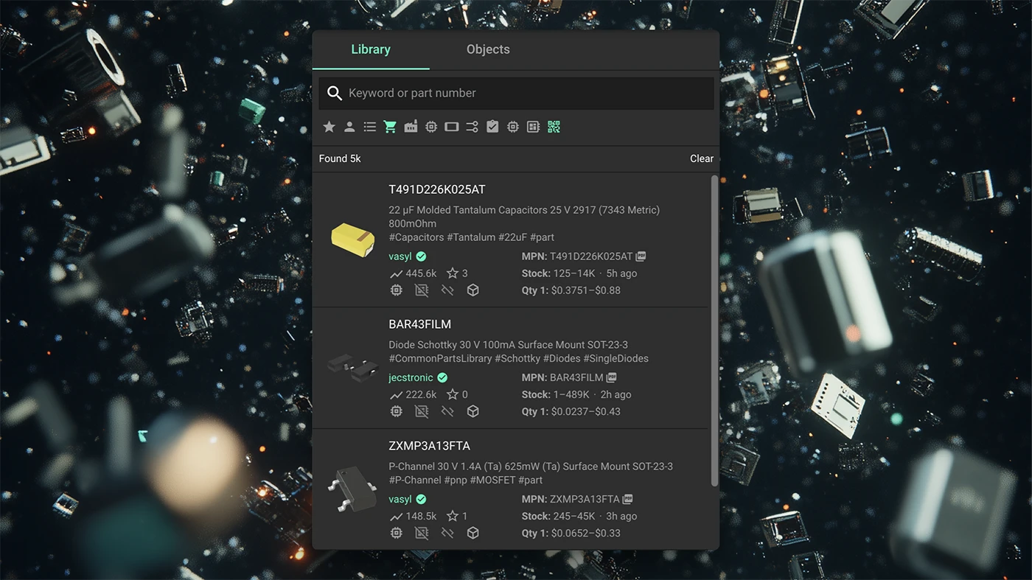Viewport: 1032px width, 580px height.
Task: Filter parts by manufacturer using the factory icon
Action: coord(411,126)
